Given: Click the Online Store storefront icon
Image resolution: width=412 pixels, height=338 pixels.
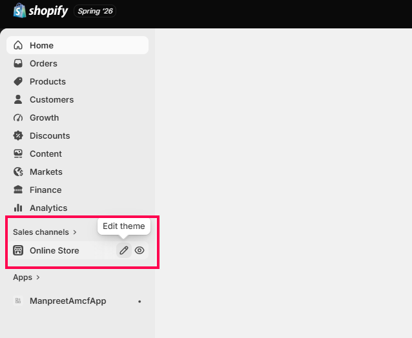Looking at the screenshot, I should coord(18,250).
